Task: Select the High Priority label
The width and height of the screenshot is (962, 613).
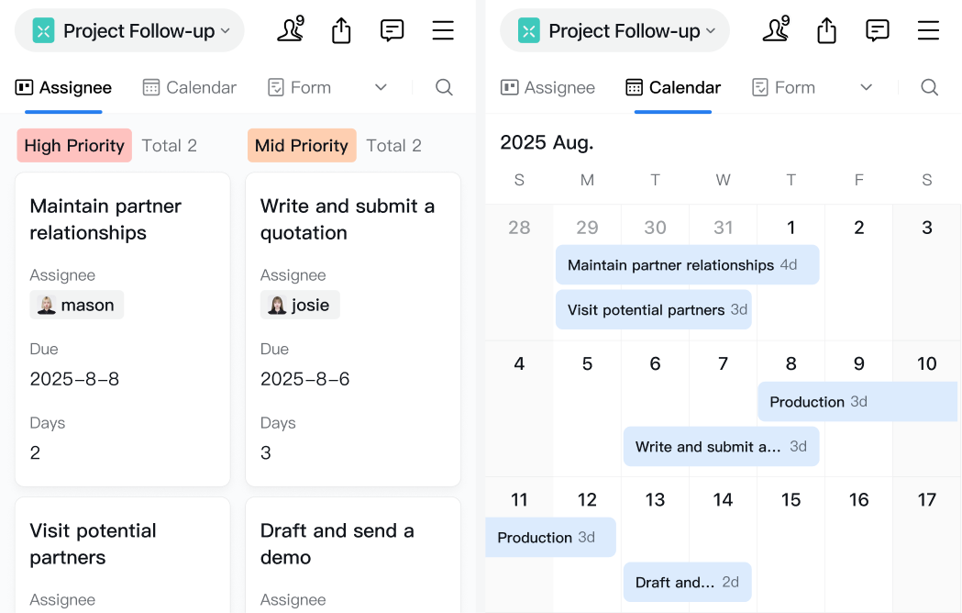Action: (x=73, y=145)
